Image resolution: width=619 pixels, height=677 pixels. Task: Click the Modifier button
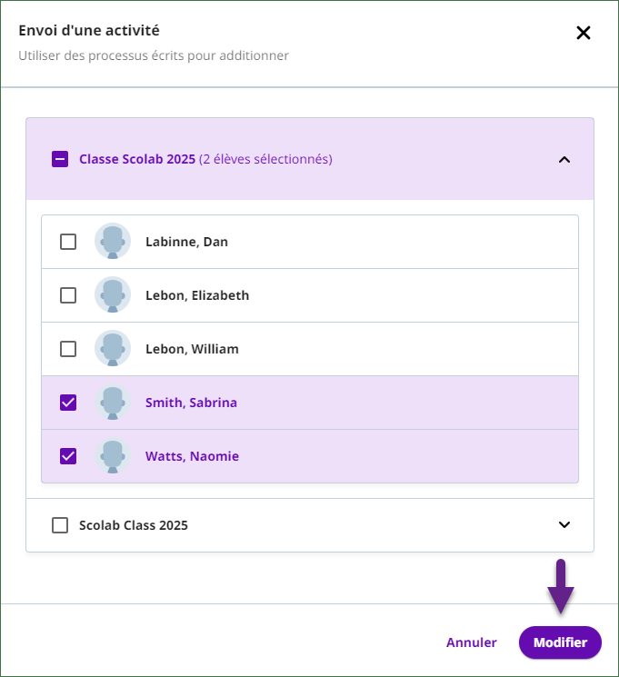(560, 642)
